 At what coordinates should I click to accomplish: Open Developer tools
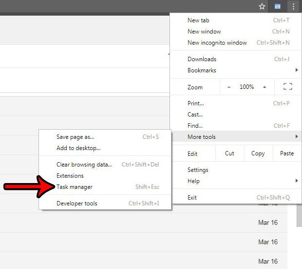point(76,203)
